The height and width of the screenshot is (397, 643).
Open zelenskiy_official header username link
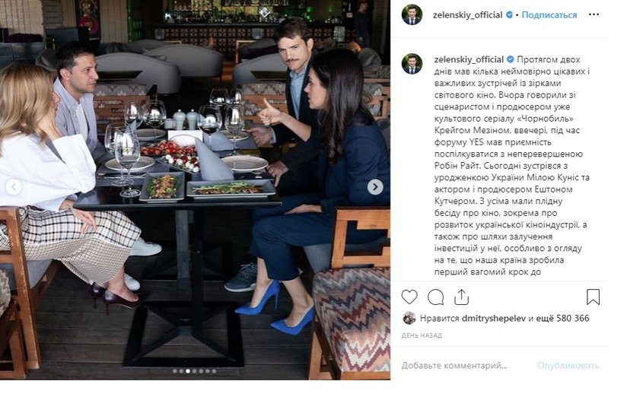pos(467,15)
